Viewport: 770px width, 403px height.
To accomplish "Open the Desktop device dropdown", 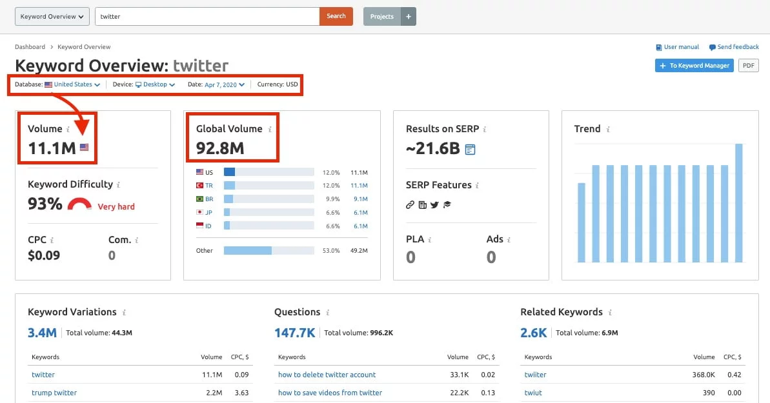I will coord(155,84).
